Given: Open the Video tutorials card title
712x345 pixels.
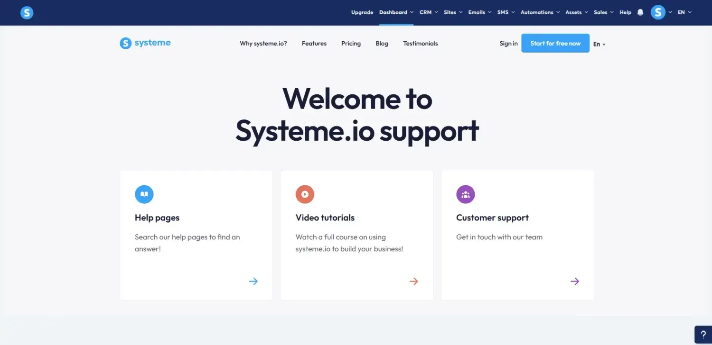Looking at the screenshot, I should (x=325, y=218).
